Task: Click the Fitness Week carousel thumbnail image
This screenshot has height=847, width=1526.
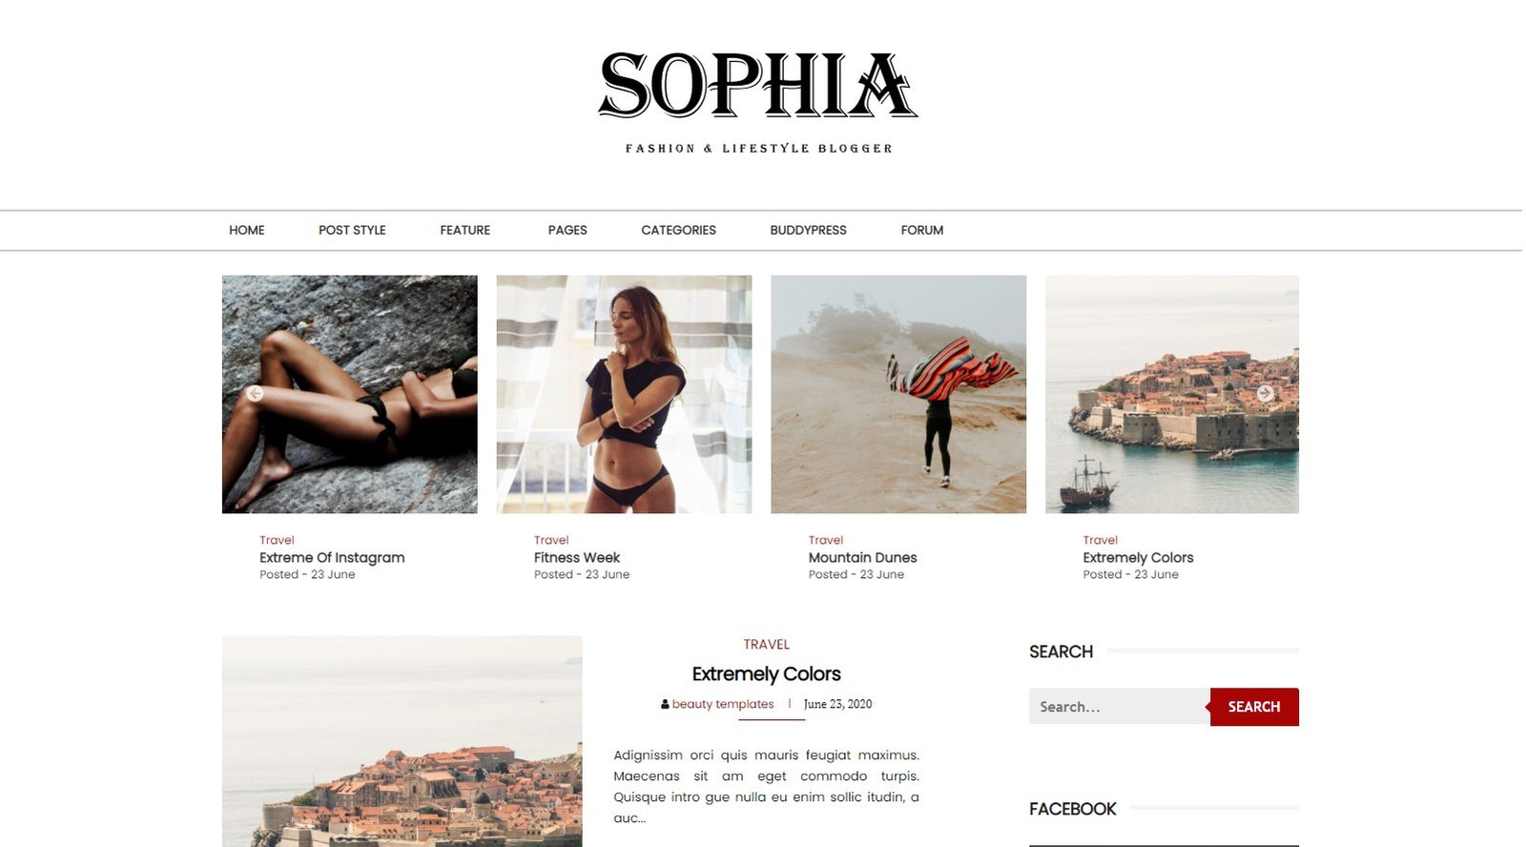Action: [624, 395]
